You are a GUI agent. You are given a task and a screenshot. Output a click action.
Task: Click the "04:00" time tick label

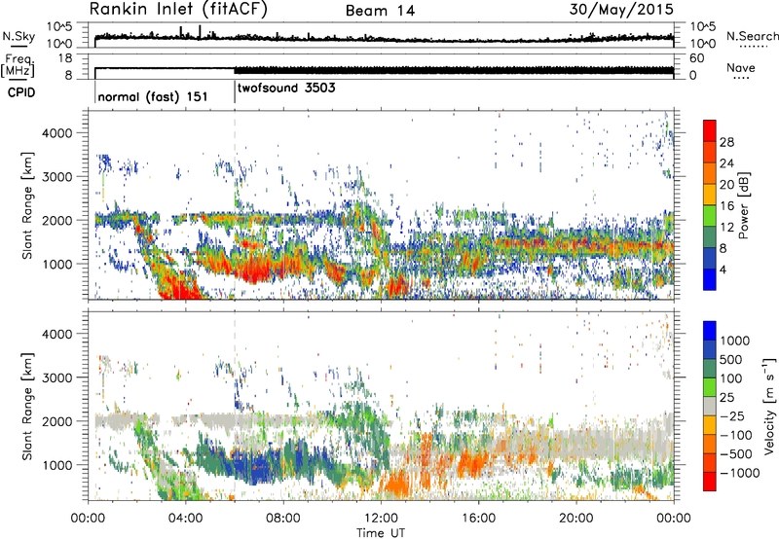[x=185, y=519]
